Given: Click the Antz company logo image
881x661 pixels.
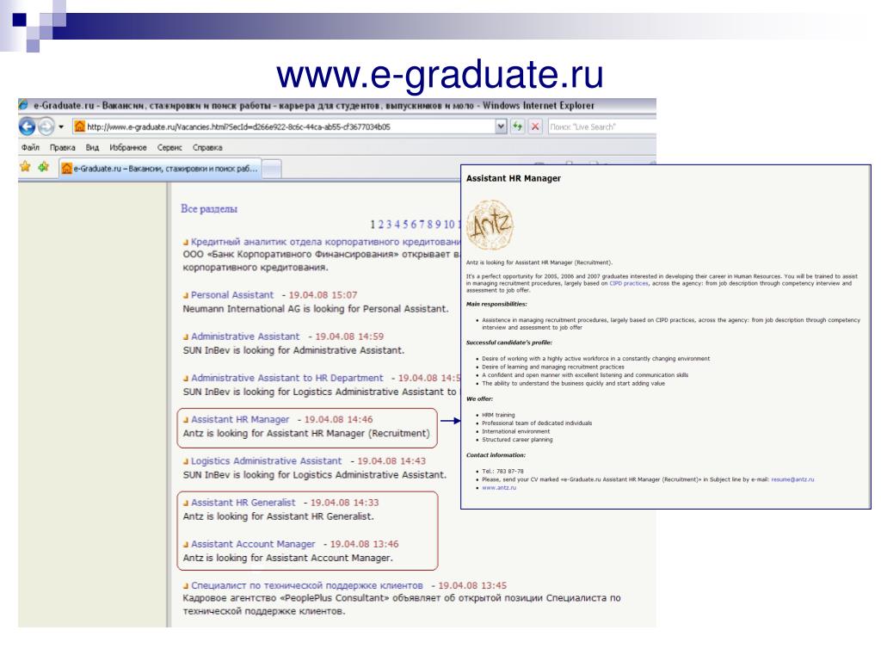Looking at the screenshot, I should 490,225.
